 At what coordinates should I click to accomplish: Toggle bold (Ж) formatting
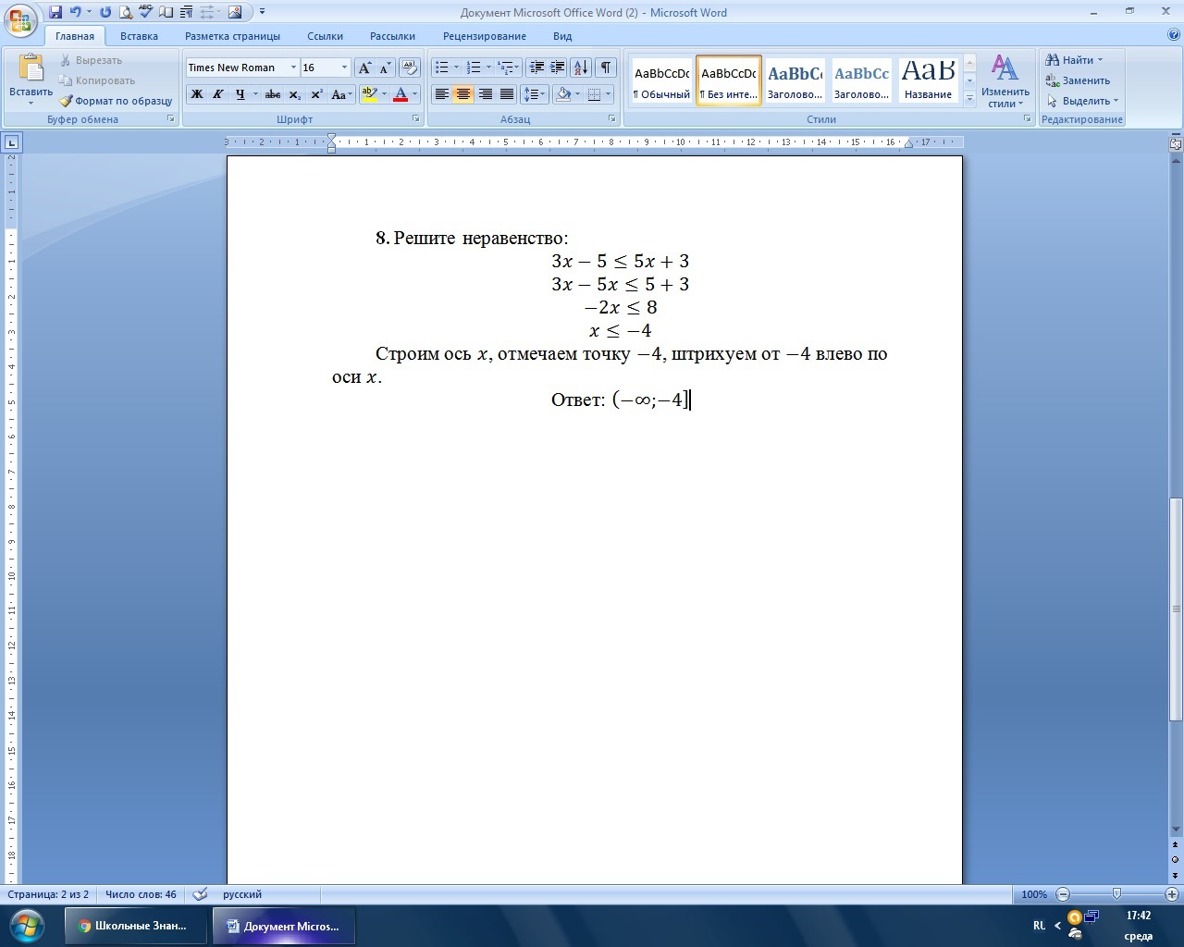click(196, 94)
